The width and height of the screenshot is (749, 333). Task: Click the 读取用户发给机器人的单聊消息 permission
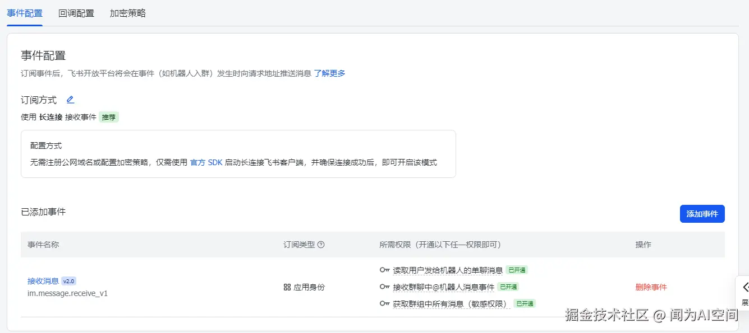coord(448,270)
